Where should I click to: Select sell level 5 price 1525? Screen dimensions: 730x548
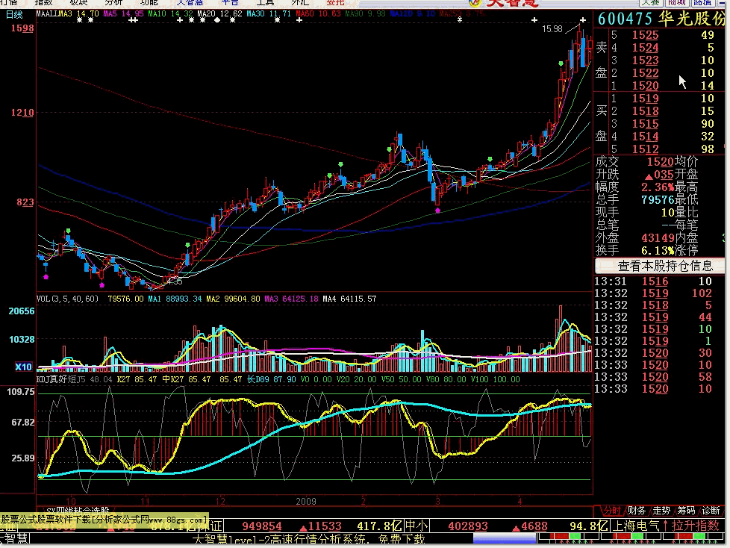pos(645,35)
